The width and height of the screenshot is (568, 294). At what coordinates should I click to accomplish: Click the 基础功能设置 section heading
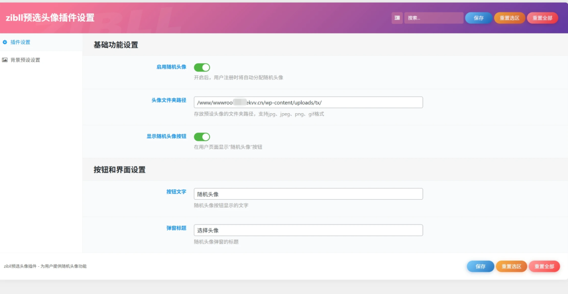point(116,45)
